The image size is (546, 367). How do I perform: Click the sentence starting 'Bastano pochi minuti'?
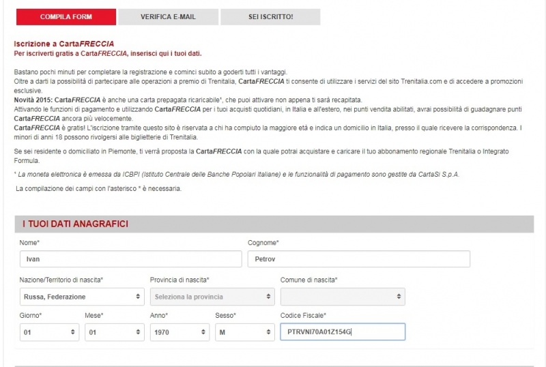pyautogui.click(x=150, y=72)
